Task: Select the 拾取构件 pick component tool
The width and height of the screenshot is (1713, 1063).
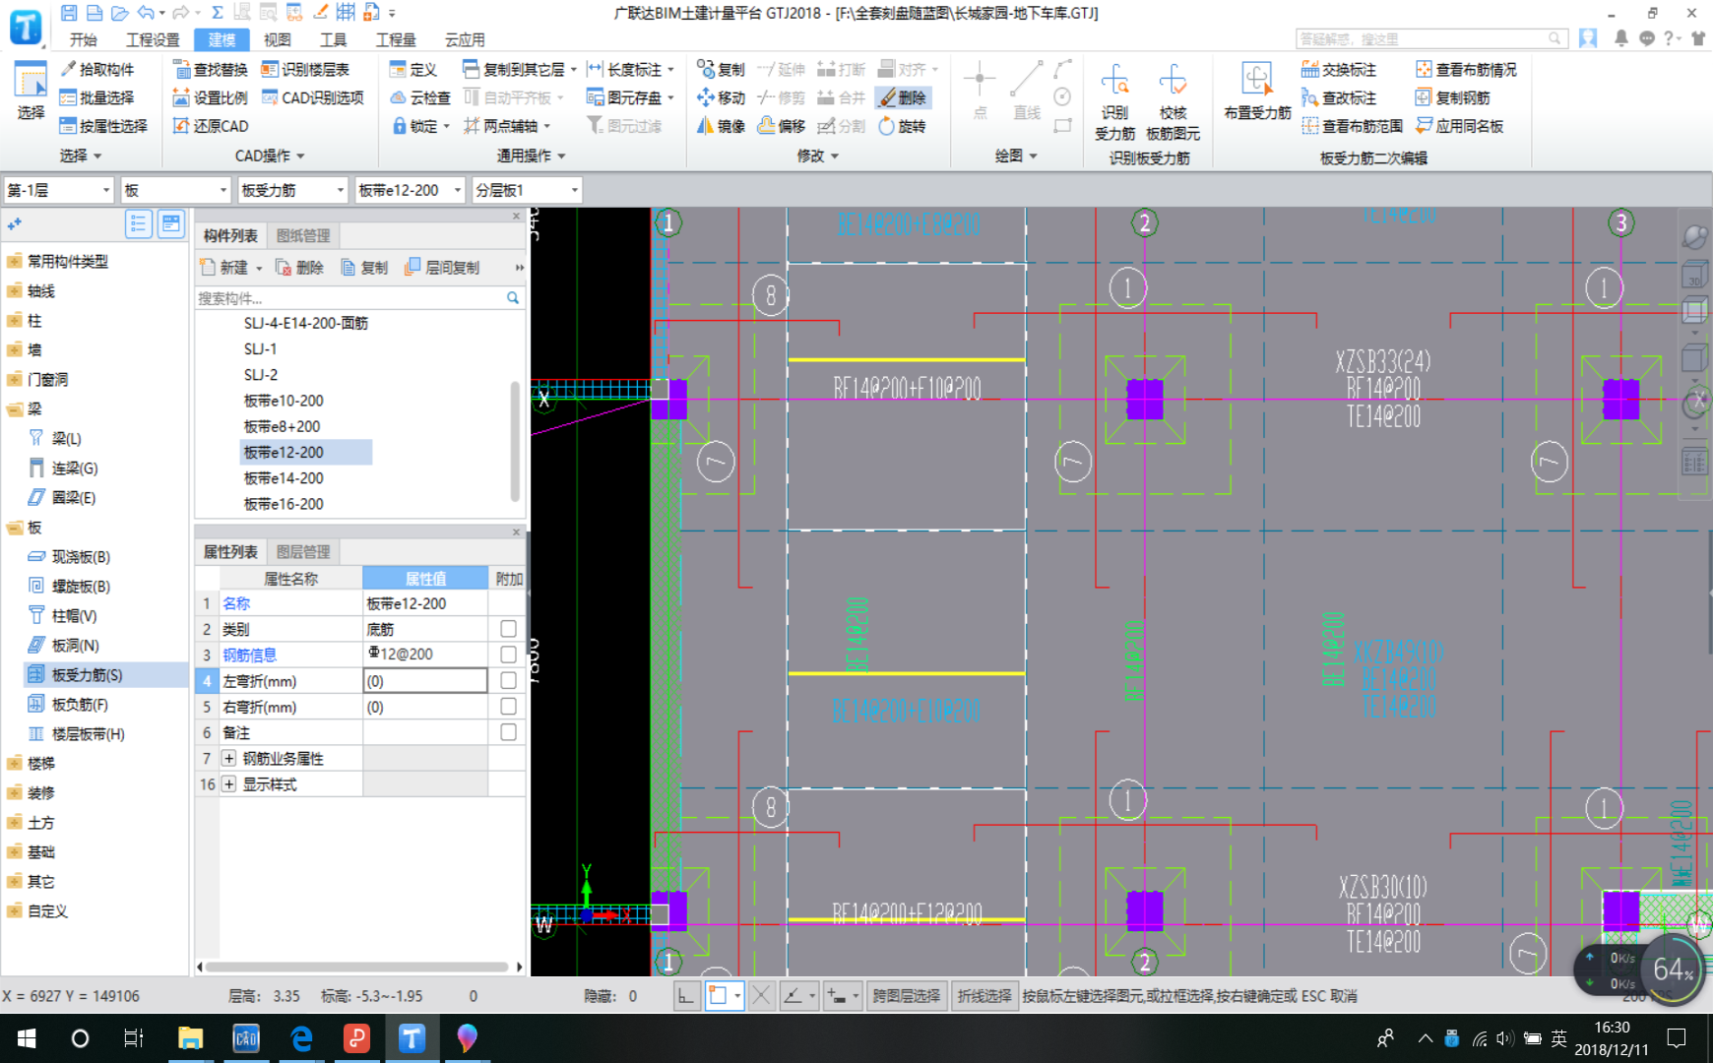Action: [96, 70]
